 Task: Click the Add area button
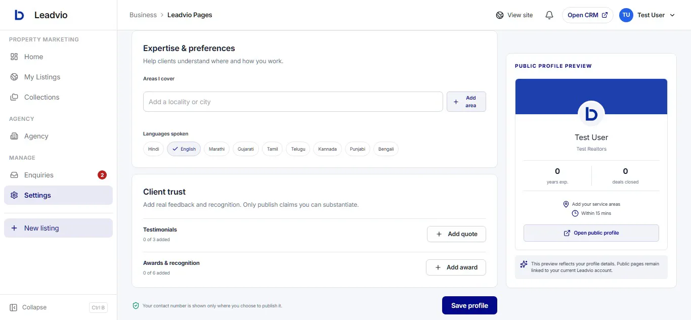pos(466,102)
